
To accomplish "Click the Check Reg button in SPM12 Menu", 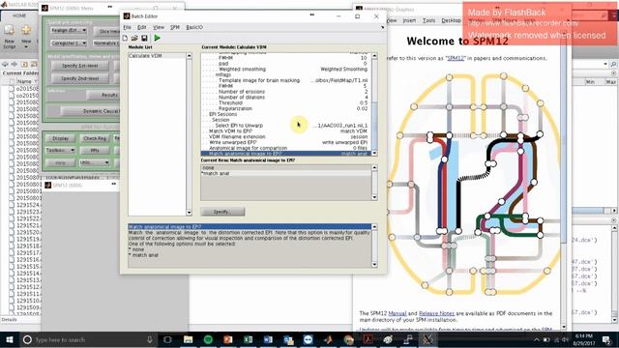I will (95, 138).
